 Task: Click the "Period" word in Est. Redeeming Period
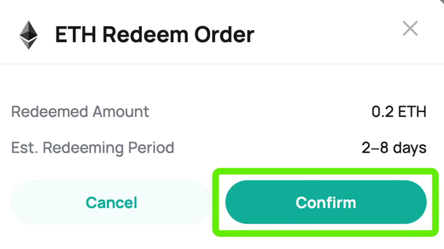(151, 148)
